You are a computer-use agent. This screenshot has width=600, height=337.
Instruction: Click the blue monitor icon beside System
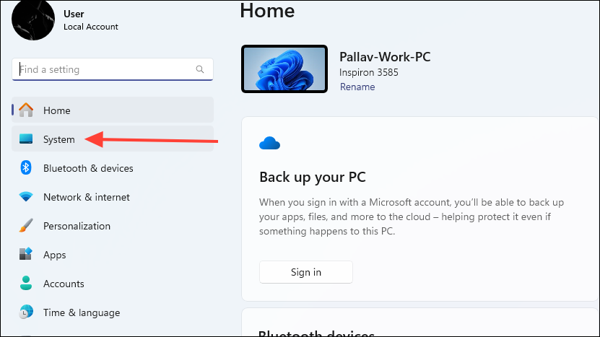(x=26, y=139)
